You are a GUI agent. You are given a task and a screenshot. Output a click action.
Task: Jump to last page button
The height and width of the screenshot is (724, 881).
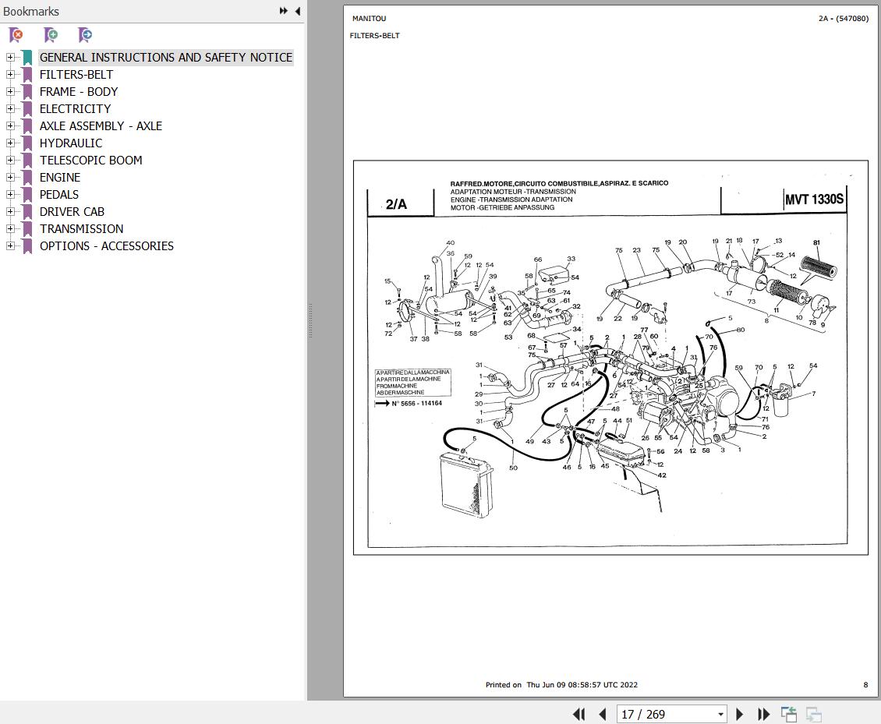click(x=763, y=714)
